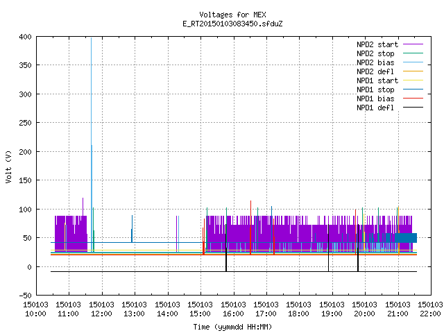The width and height of the screenshot is (444, 333).
Task: Click the chart title 'Voltages for MEX'
Action: click(x=232, y=15)
